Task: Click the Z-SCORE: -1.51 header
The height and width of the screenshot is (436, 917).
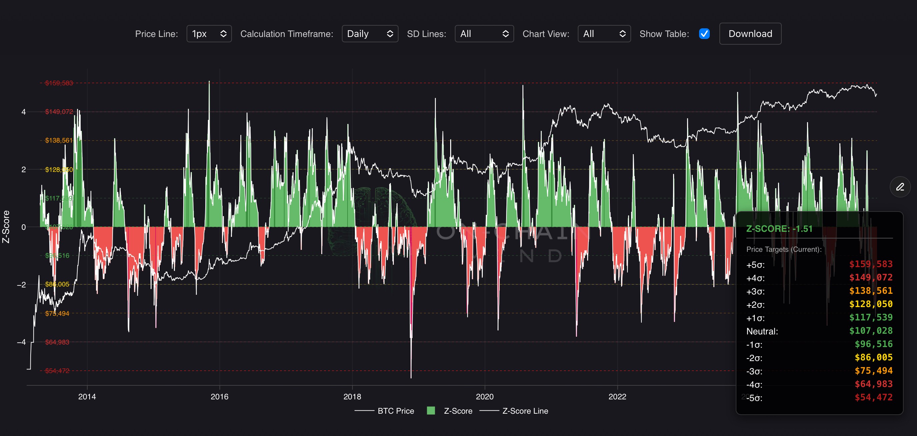Action: (x=779, y=228)
